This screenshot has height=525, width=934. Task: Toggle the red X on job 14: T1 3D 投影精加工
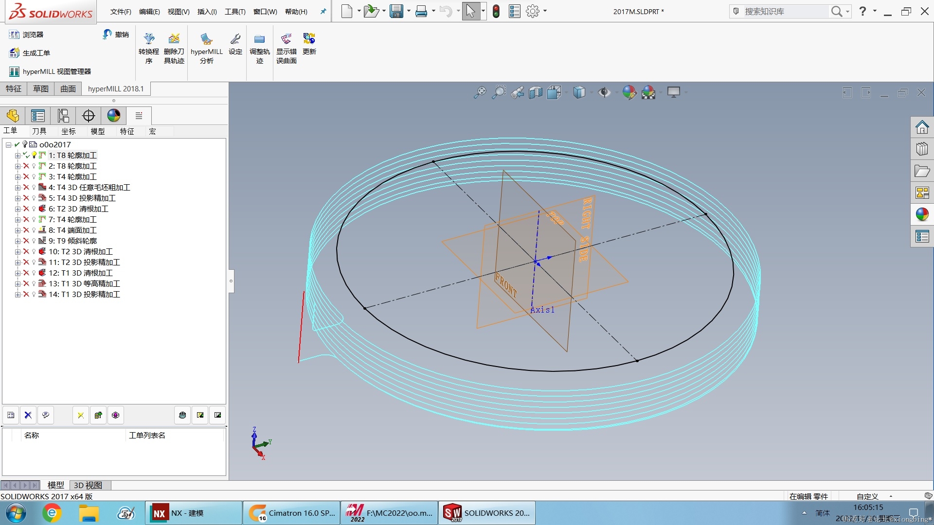(x=26, y=295)
